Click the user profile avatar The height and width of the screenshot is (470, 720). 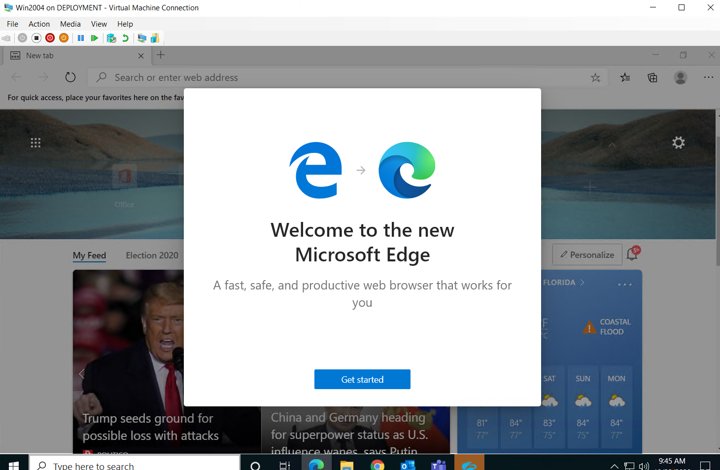pos(681,77)
